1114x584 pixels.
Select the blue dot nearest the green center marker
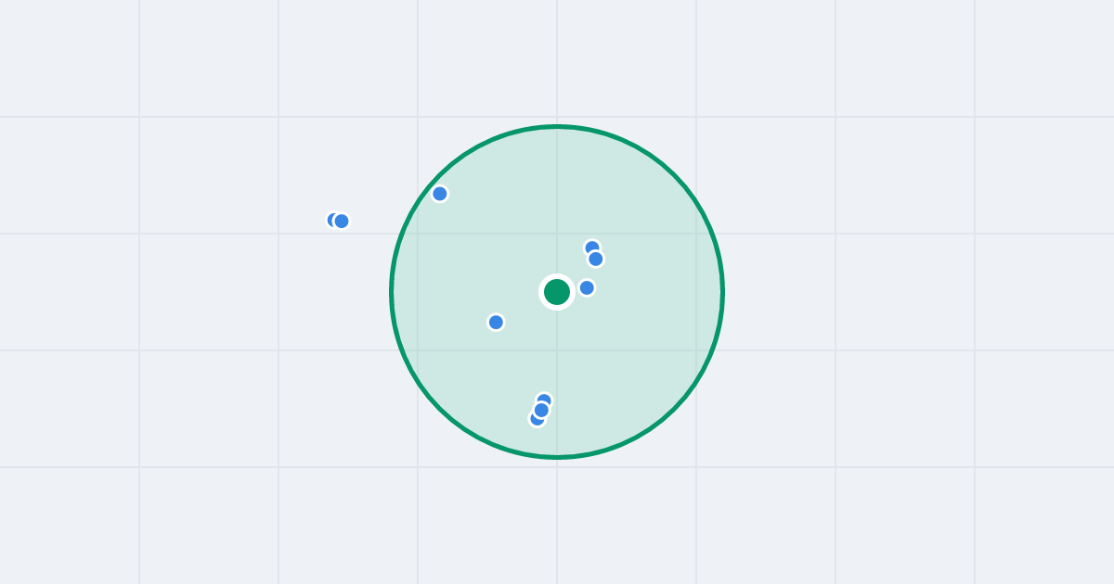tap(587, 287)
